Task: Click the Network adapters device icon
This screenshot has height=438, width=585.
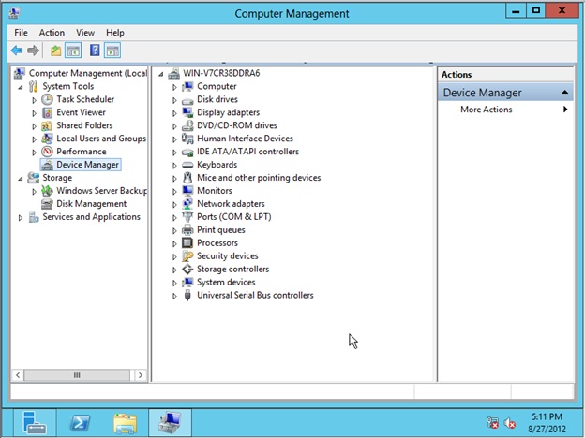Action: tap(187, 204)
